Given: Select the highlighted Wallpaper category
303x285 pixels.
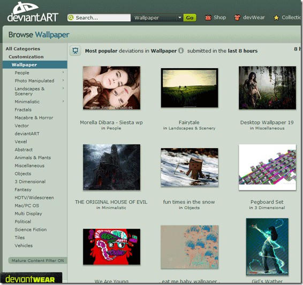Looking at the screenshot, I should point(35,65).
